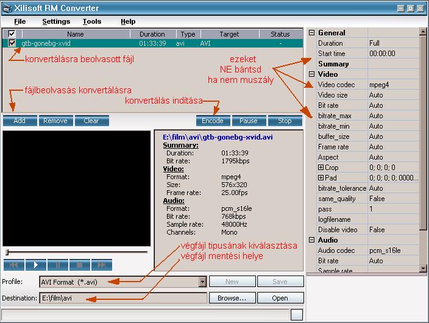Click the Browse... button for destination
429x323 pixels.
pyautogui.click(x=231, y=298)
